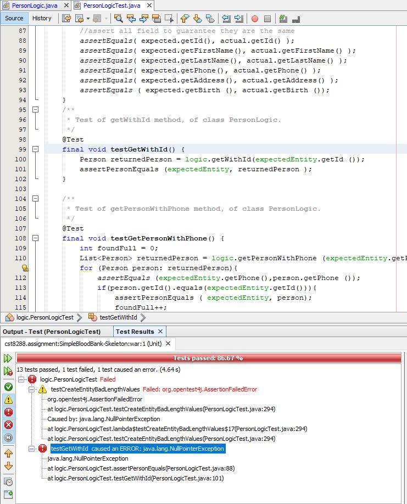Viewport: 407px width, 504px height.
Task: Click the lightbulb hint at line 111
Action: (25, 268)
